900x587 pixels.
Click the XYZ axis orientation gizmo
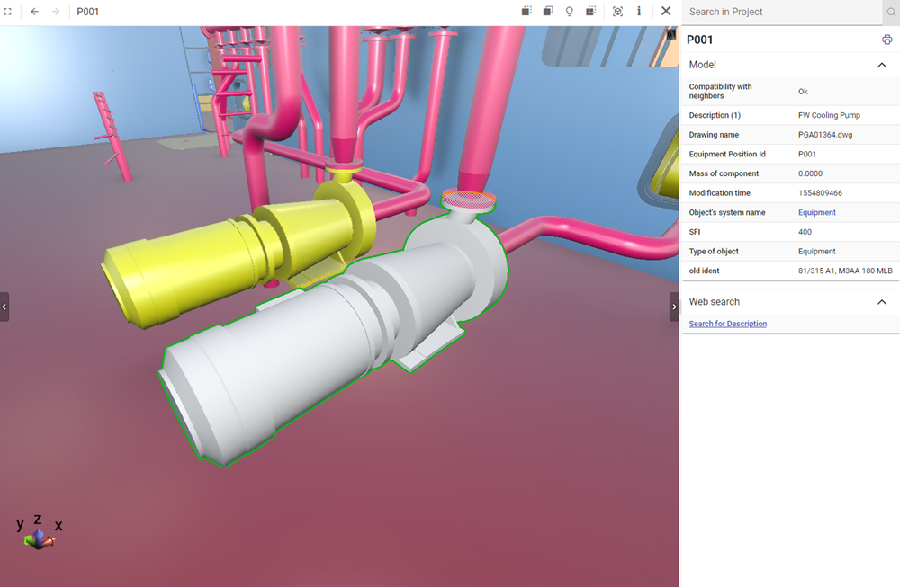[x=38, y=537]
